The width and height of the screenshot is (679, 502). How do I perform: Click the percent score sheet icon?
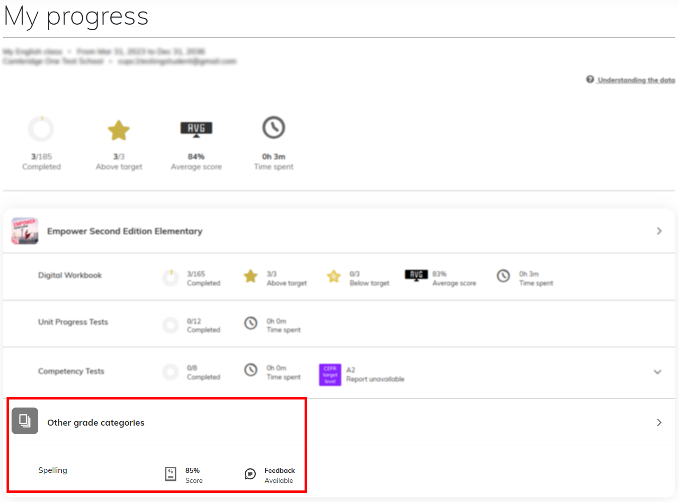[171, 474]
